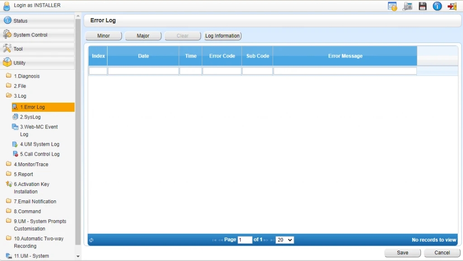This screenshot has width=463, height=261.
Task: Select the 5.Call Control Log entry
Action: pos(40,154)
